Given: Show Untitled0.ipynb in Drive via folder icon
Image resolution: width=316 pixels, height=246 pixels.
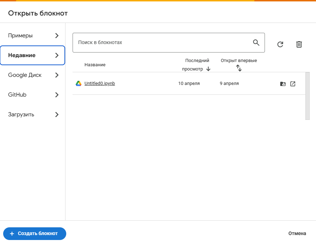Looking at the screenshot, I should [x=283, y=84].
